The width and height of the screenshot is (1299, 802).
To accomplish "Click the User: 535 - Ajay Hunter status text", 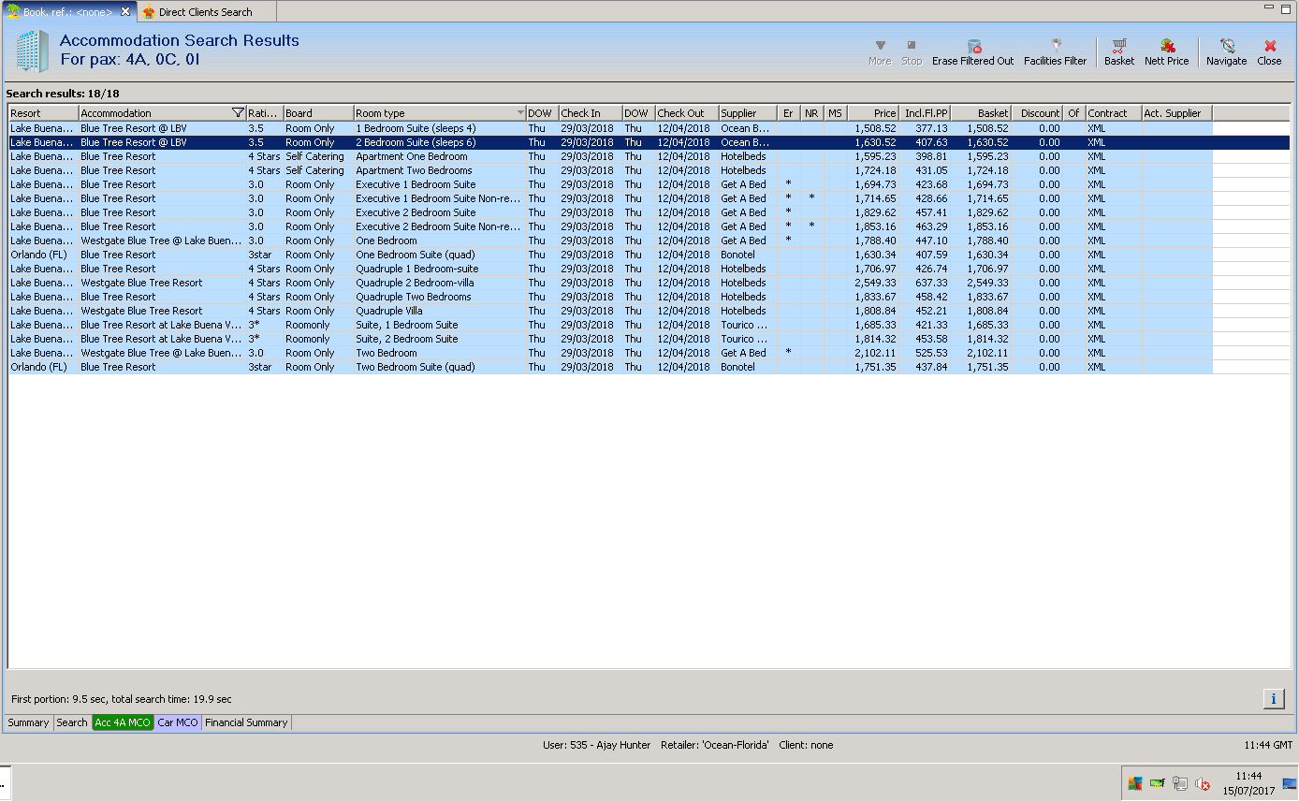I will point(596,745).
